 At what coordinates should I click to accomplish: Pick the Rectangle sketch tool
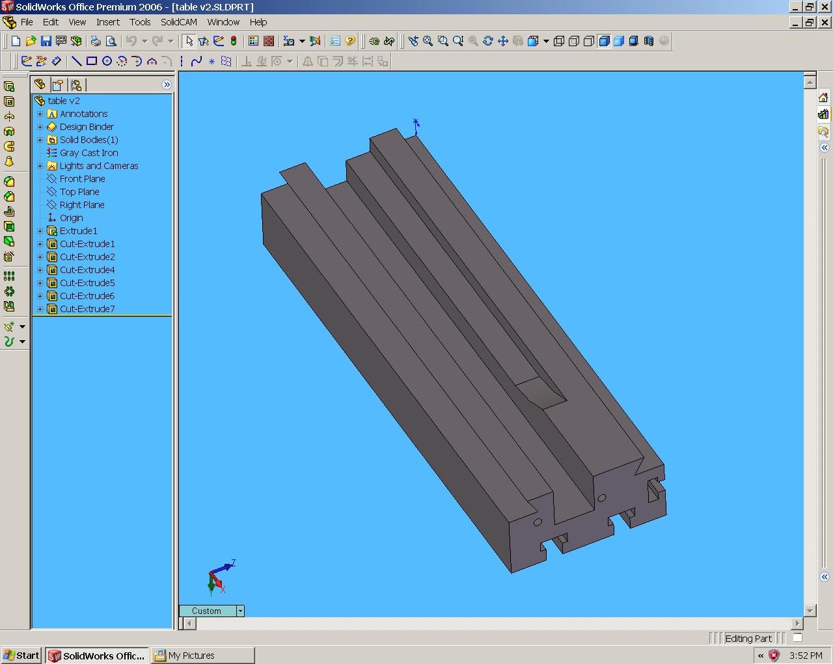pyautogui.click(x=92, y=61)
